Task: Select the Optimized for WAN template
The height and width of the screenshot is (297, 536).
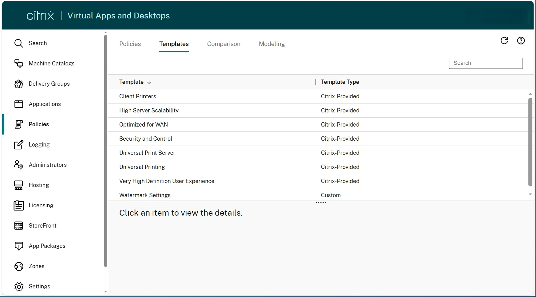Action: click(144, 125)
